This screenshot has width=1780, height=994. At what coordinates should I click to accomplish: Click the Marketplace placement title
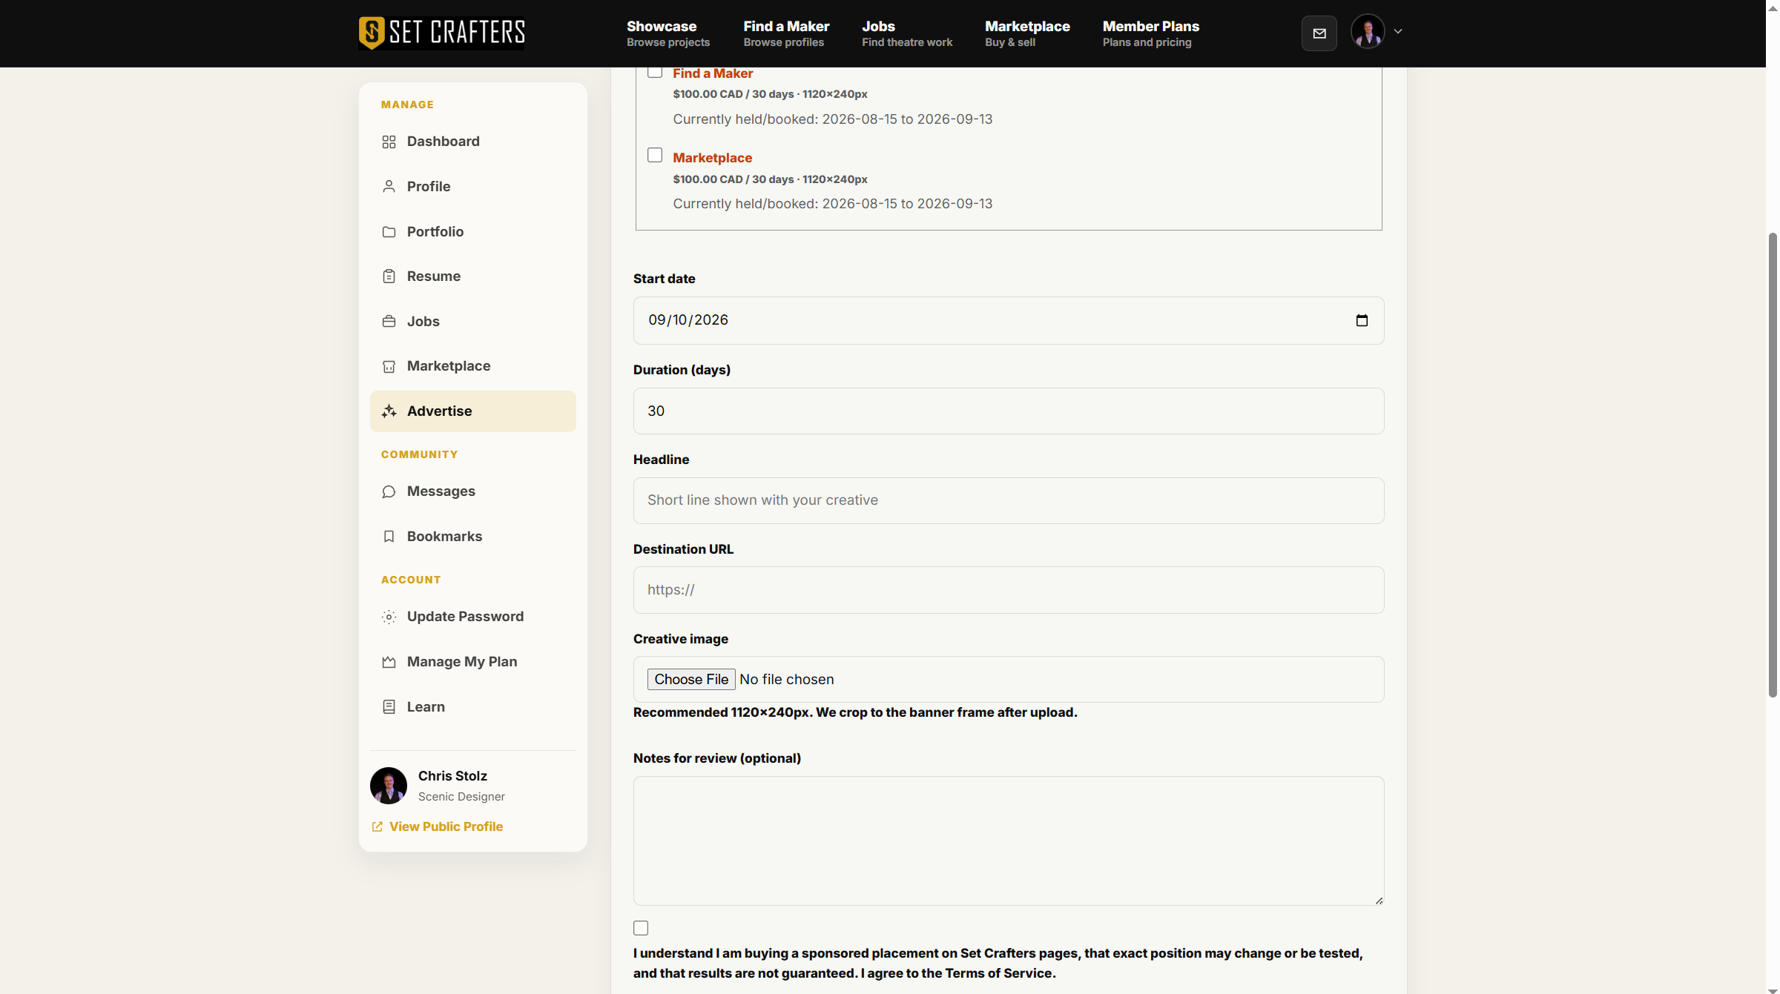coord(712,158)
